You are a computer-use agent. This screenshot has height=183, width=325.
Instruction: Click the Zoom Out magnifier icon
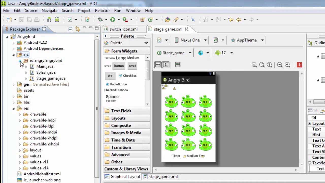pyautogui.click(x=280, y=65)
